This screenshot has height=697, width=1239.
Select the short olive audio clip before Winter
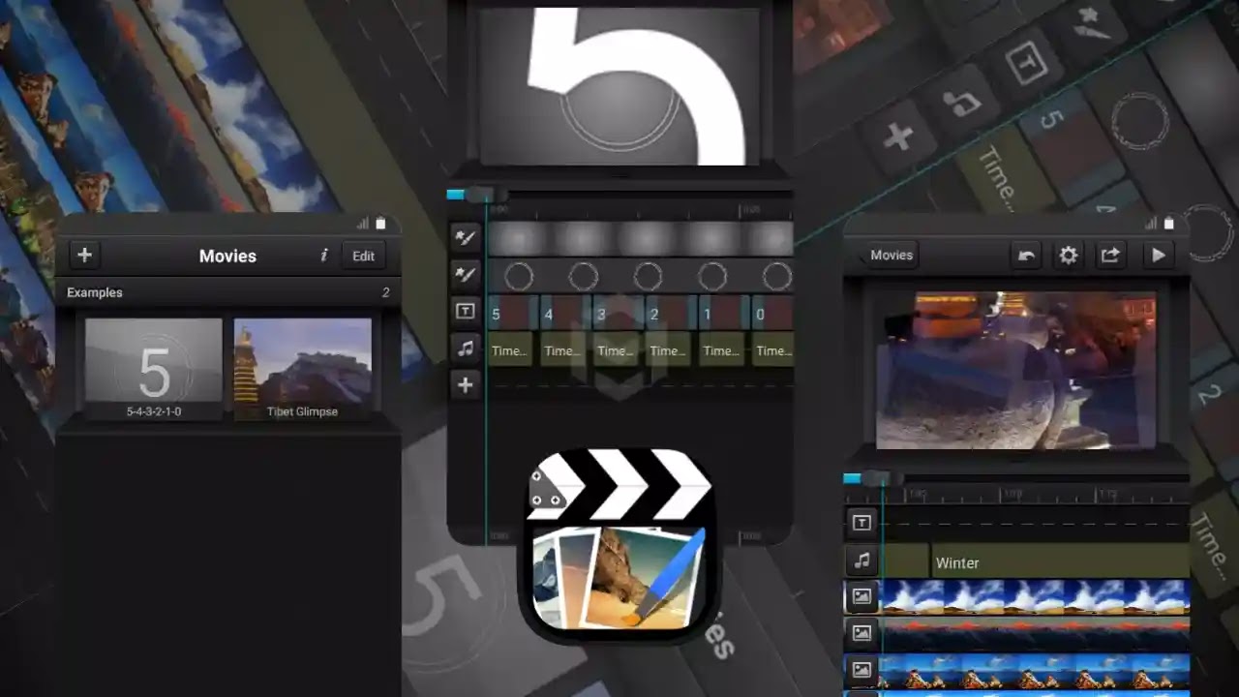(906, 561)
